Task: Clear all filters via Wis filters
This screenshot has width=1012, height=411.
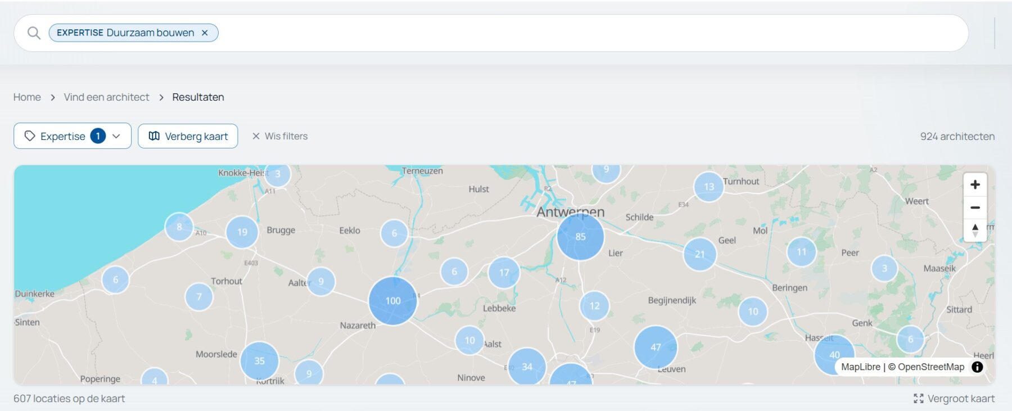Action: click(x=280, y=136)
